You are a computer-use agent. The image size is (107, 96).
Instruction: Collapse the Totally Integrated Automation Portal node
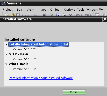click(x=6, y=44)
